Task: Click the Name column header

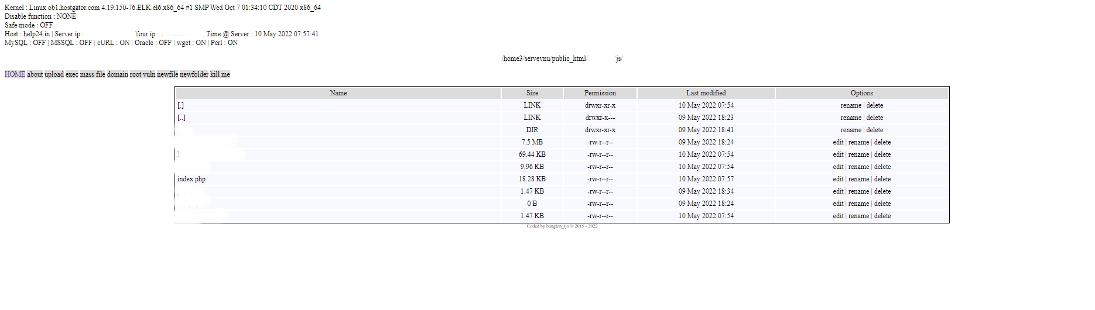Action: click(338, 93)
